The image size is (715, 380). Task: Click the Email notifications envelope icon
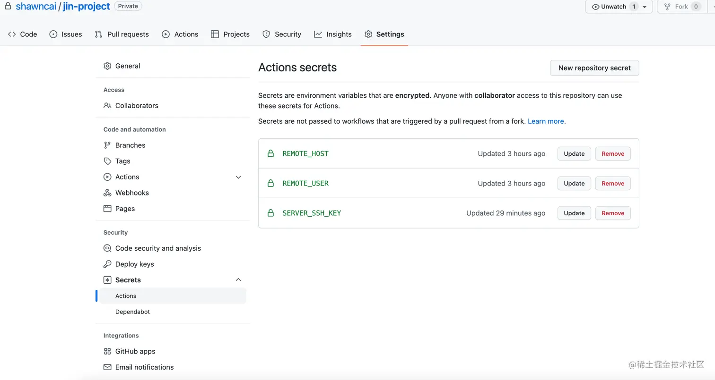(x=107, y=367)
